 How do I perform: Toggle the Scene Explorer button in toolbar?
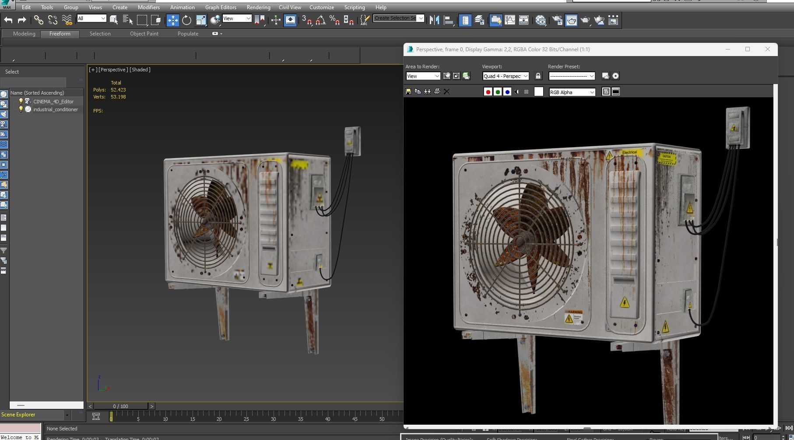pos(465,20)
